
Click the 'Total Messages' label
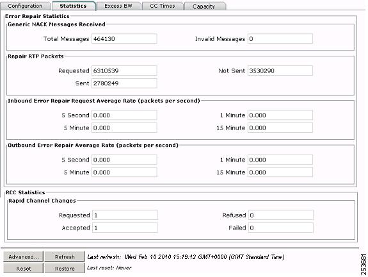(66, 39)
